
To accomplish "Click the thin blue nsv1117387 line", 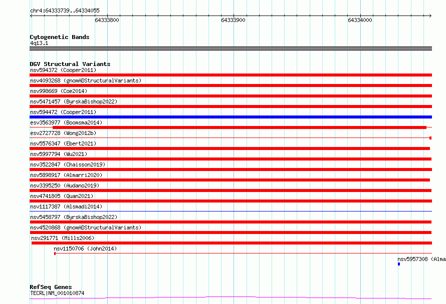I will pyautogui.click(x=231, y=211).
